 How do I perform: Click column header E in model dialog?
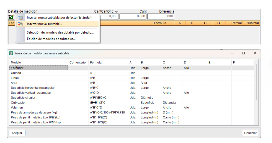point(219,62)
